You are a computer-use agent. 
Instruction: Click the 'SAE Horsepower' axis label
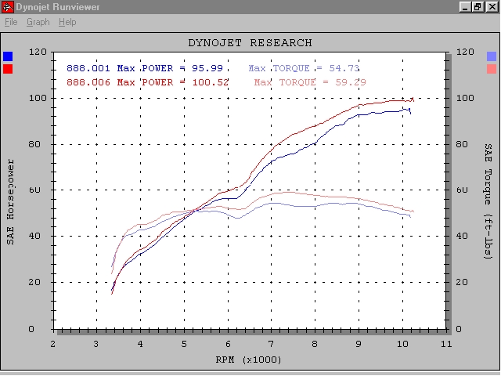tap(10, 202)
